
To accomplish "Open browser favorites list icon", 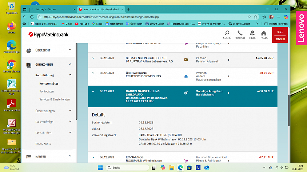I will point(264,17).
